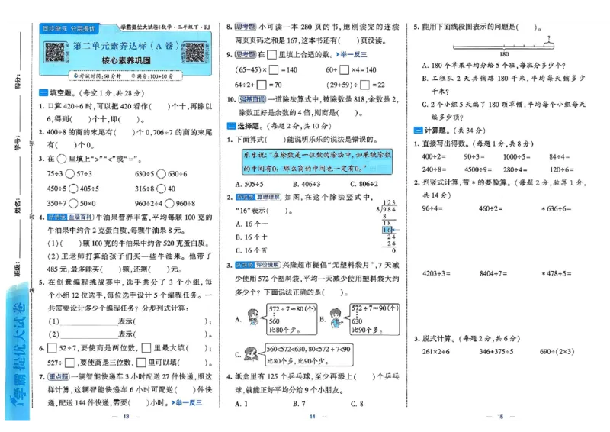Choose option B. 406÷3
Viewport: 610px width, 432px height.
click(307, 184)
